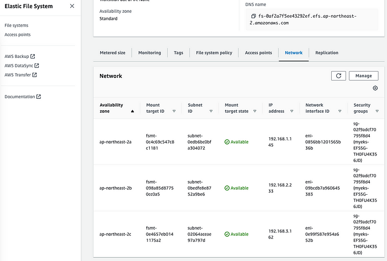Click the AWS Backup external-link icon
This screenshot has width=387, height=261.
pos(33,56)
